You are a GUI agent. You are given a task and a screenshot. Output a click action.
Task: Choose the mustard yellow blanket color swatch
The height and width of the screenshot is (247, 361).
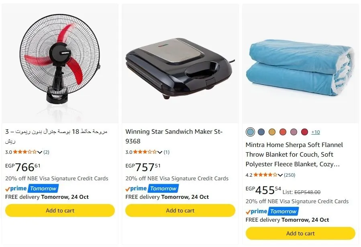(x=272, y=132)
